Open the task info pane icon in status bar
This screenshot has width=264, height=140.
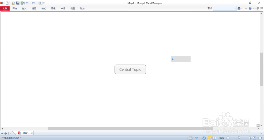pyautogui.click(x=191, y=138)
